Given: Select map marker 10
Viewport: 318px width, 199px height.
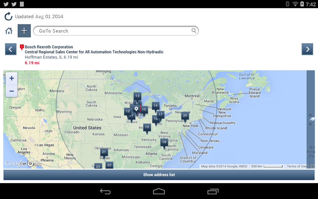Looking at the screenshot, I should [x=144, y=110].
